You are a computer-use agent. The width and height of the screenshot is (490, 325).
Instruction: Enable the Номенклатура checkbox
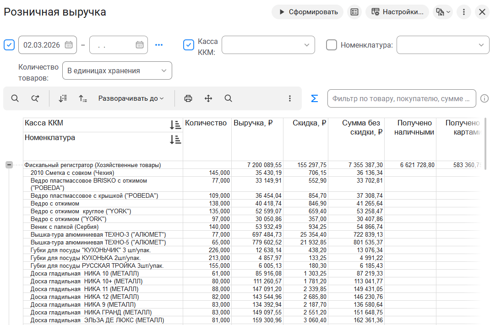point(332,45)
